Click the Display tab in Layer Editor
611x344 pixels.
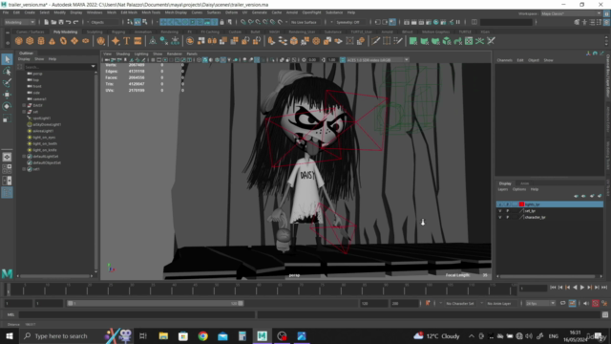[x=505, y=183]
